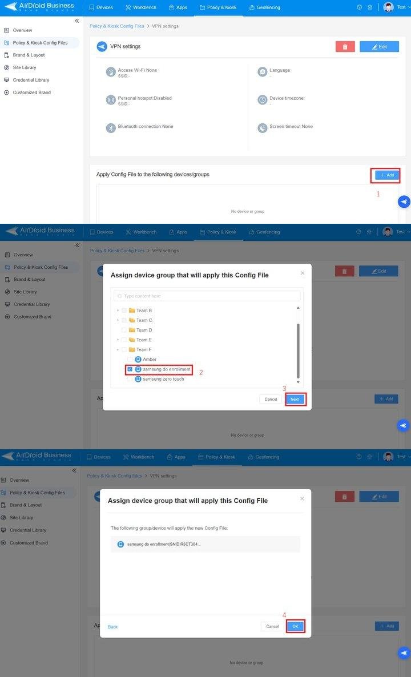
Task: Click Cancel beside the Next button
Action: pyautogui.click(x=271, y=400)
